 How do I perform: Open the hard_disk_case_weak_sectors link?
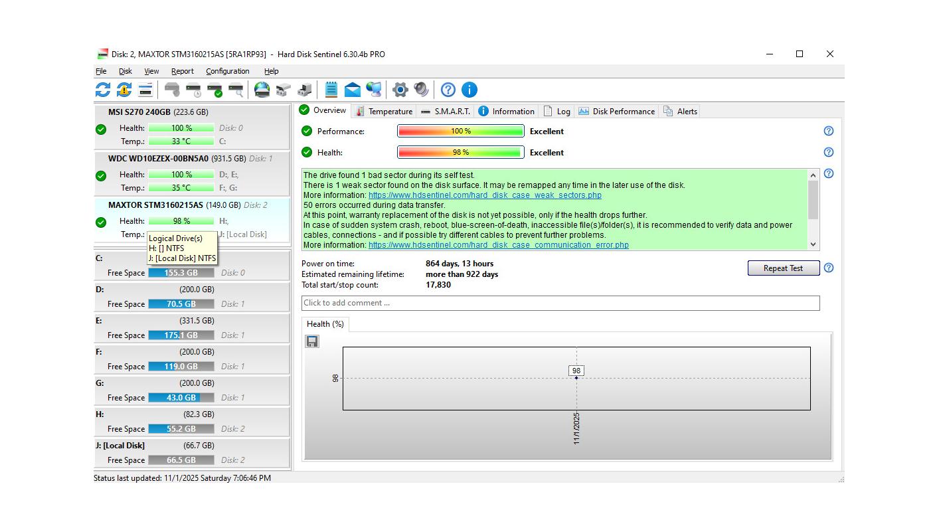click(x=485, y=195)
